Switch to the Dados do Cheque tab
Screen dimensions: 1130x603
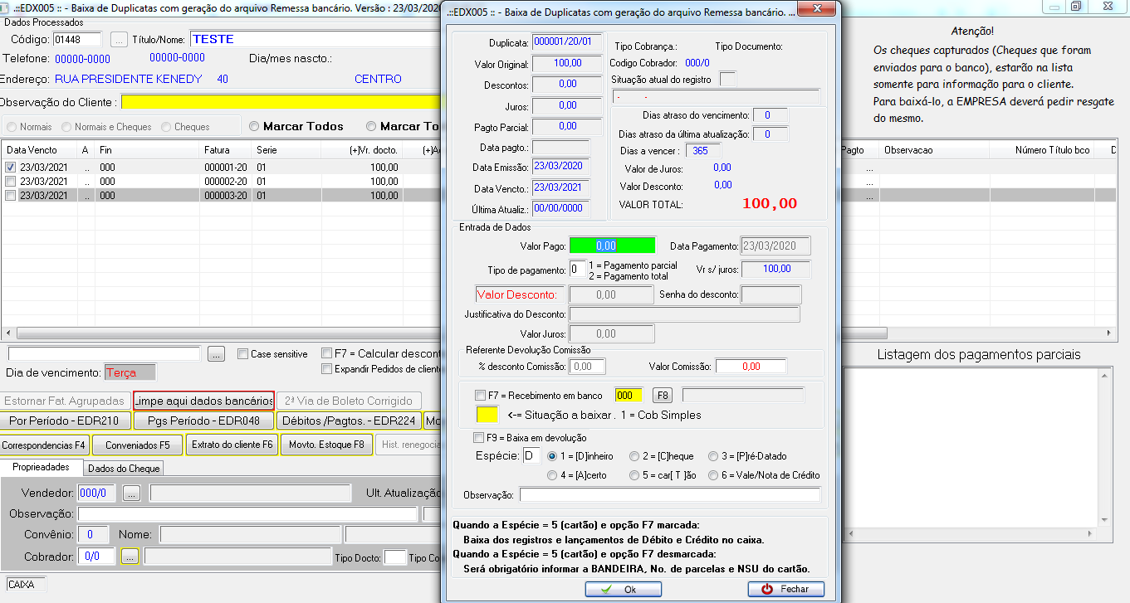[x=125, y=469]
